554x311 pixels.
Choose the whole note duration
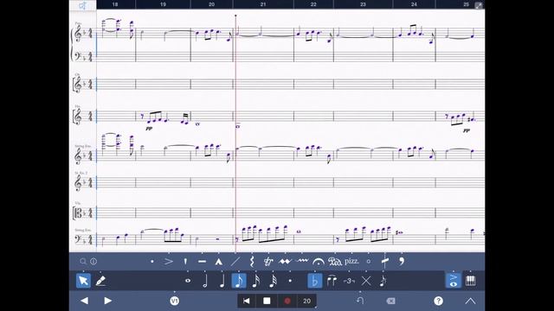(188, 281)
